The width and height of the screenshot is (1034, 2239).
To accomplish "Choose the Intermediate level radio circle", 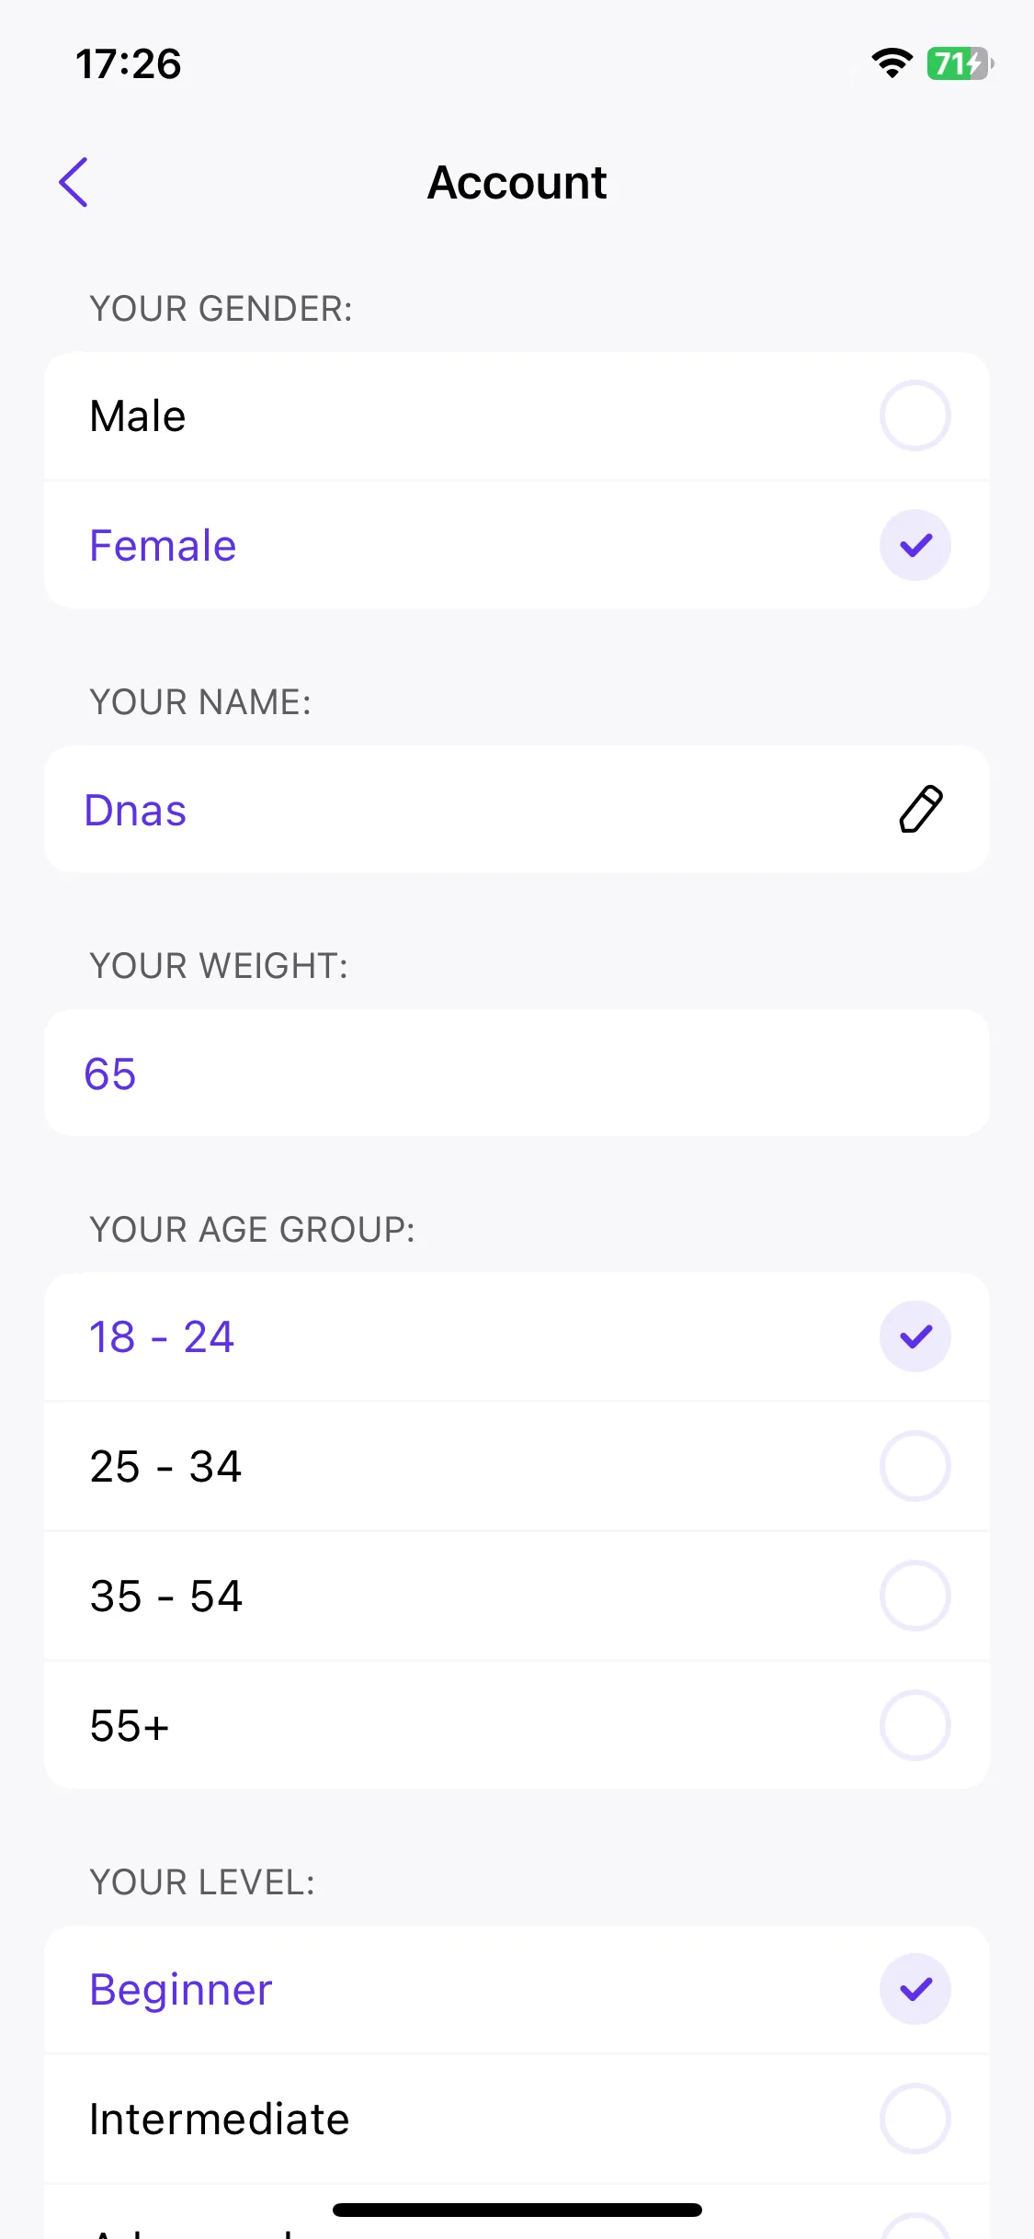I will [x=915, y=2119].
